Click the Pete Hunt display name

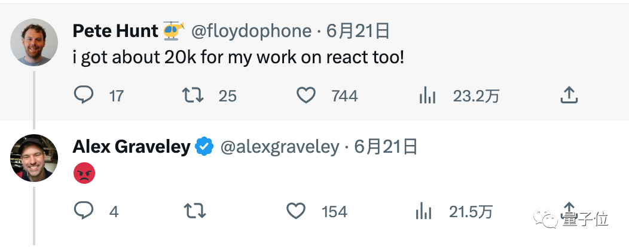pos(115,31)
